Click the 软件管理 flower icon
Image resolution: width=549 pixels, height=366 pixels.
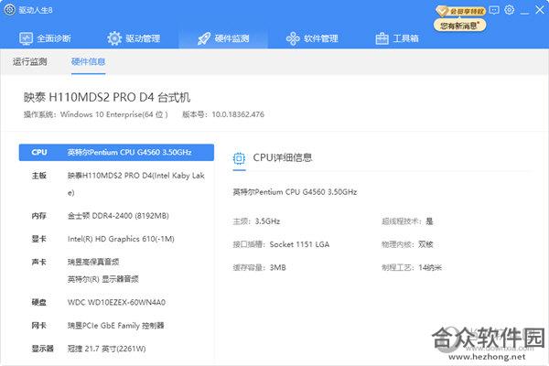point(293,38)
